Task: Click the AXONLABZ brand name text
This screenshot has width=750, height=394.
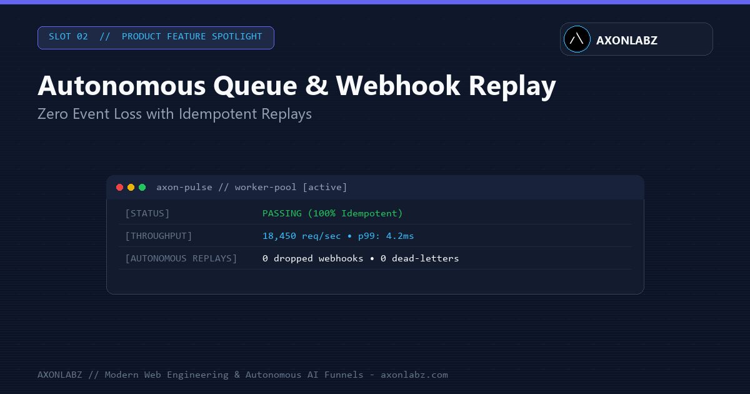Action: coord(626,40)
